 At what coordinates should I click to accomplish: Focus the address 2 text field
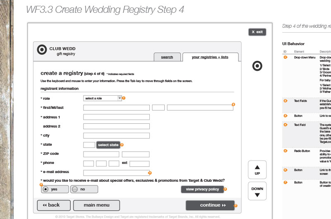[116, 126]
